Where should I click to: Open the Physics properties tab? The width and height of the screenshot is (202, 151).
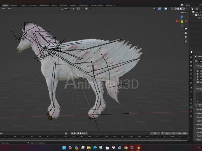click(x=191, y=99)
